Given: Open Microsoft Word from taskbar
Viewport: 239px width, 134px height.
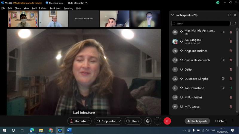Looking at the screenshot, I should (x=69, y=130).
